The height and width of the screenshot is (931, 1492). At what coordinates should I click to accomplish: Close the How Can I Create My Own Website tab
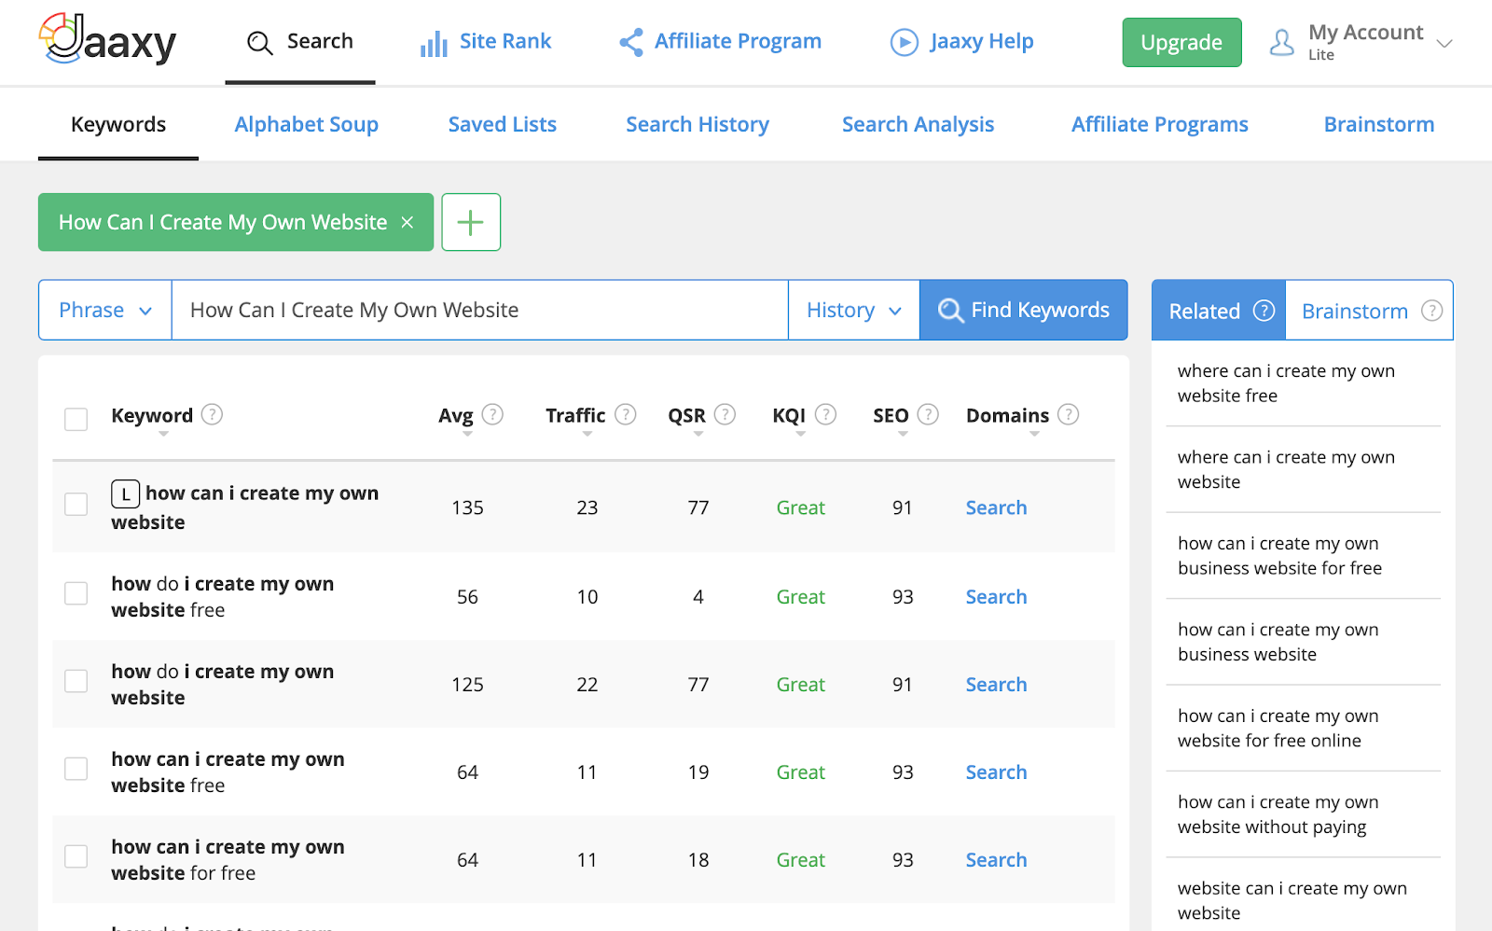[408, 222]
